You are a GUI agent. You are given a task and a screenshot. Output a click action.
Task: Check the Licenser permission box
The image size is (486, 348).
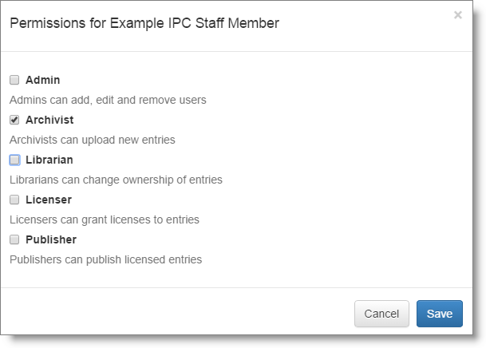(x=14, y=200)
